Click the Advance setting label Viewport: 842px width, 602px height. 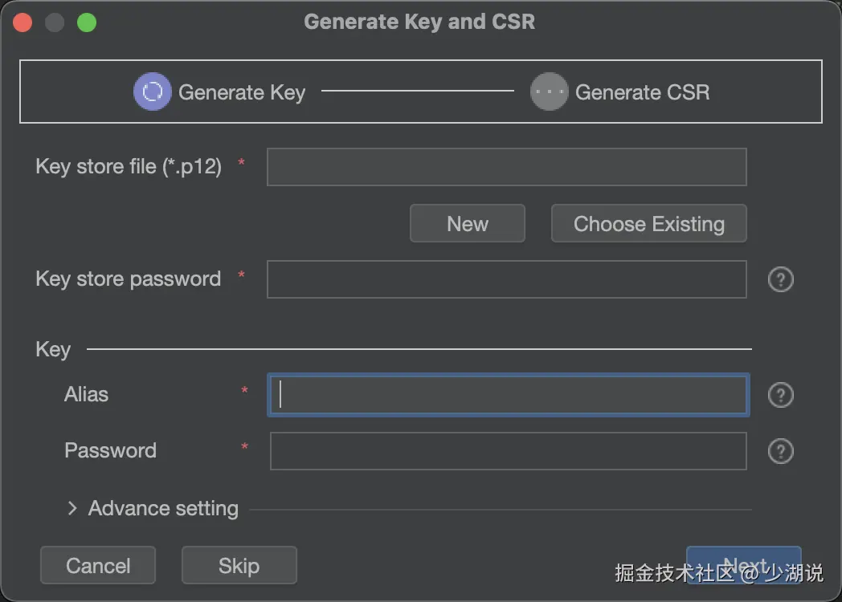click(x=163, y=508)
